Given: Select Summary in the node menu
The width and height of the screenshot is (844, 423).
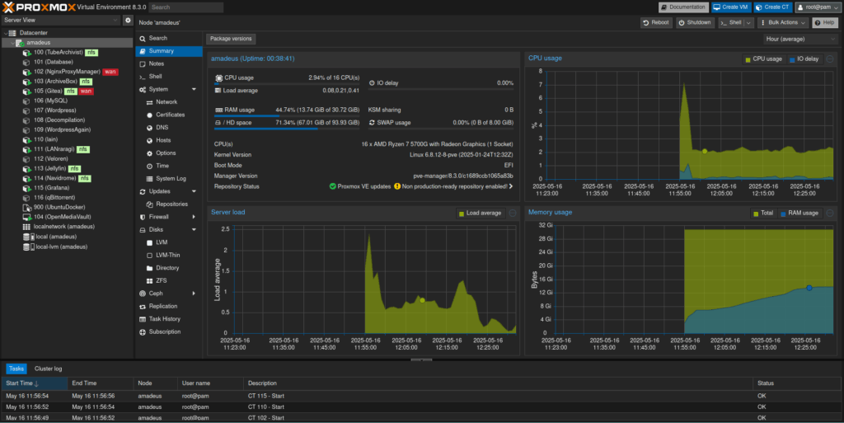Looking at the screenshot, I should (161, 51).
